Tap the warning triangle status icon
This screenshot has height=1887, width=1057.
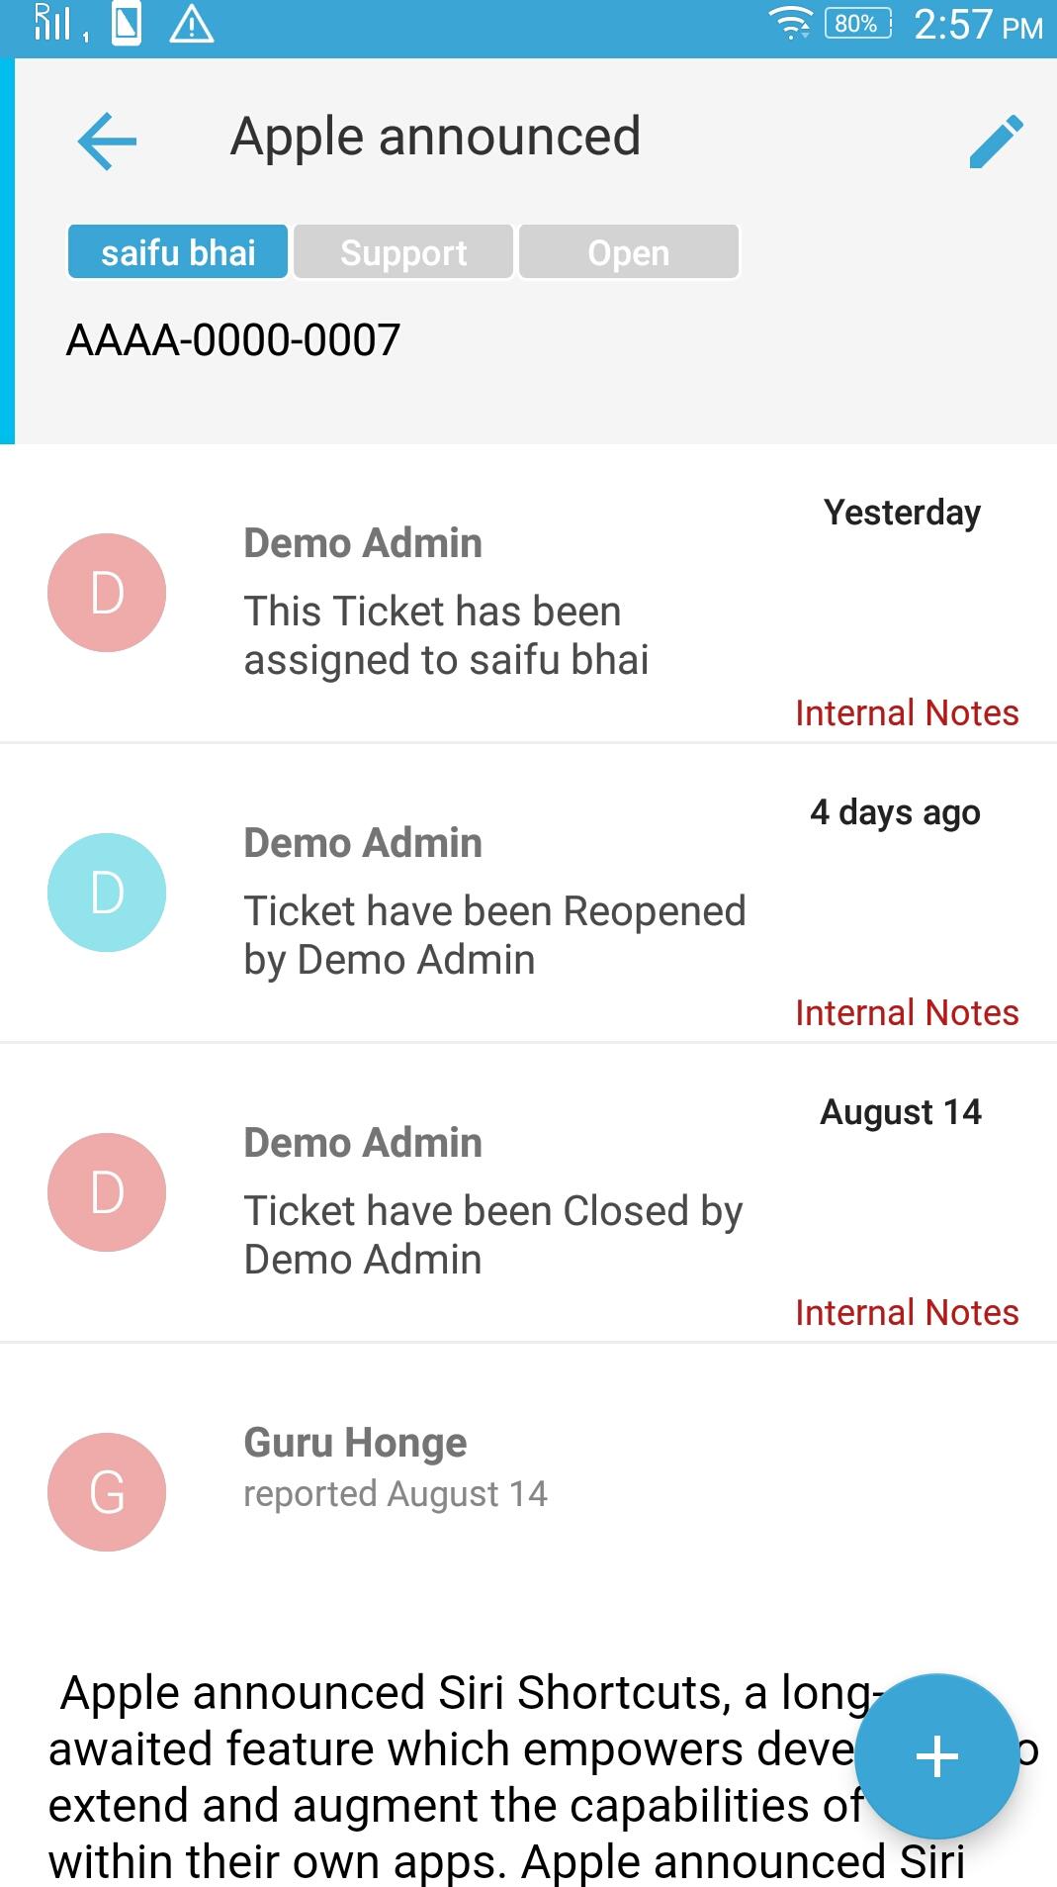click(x=191, y=26)
